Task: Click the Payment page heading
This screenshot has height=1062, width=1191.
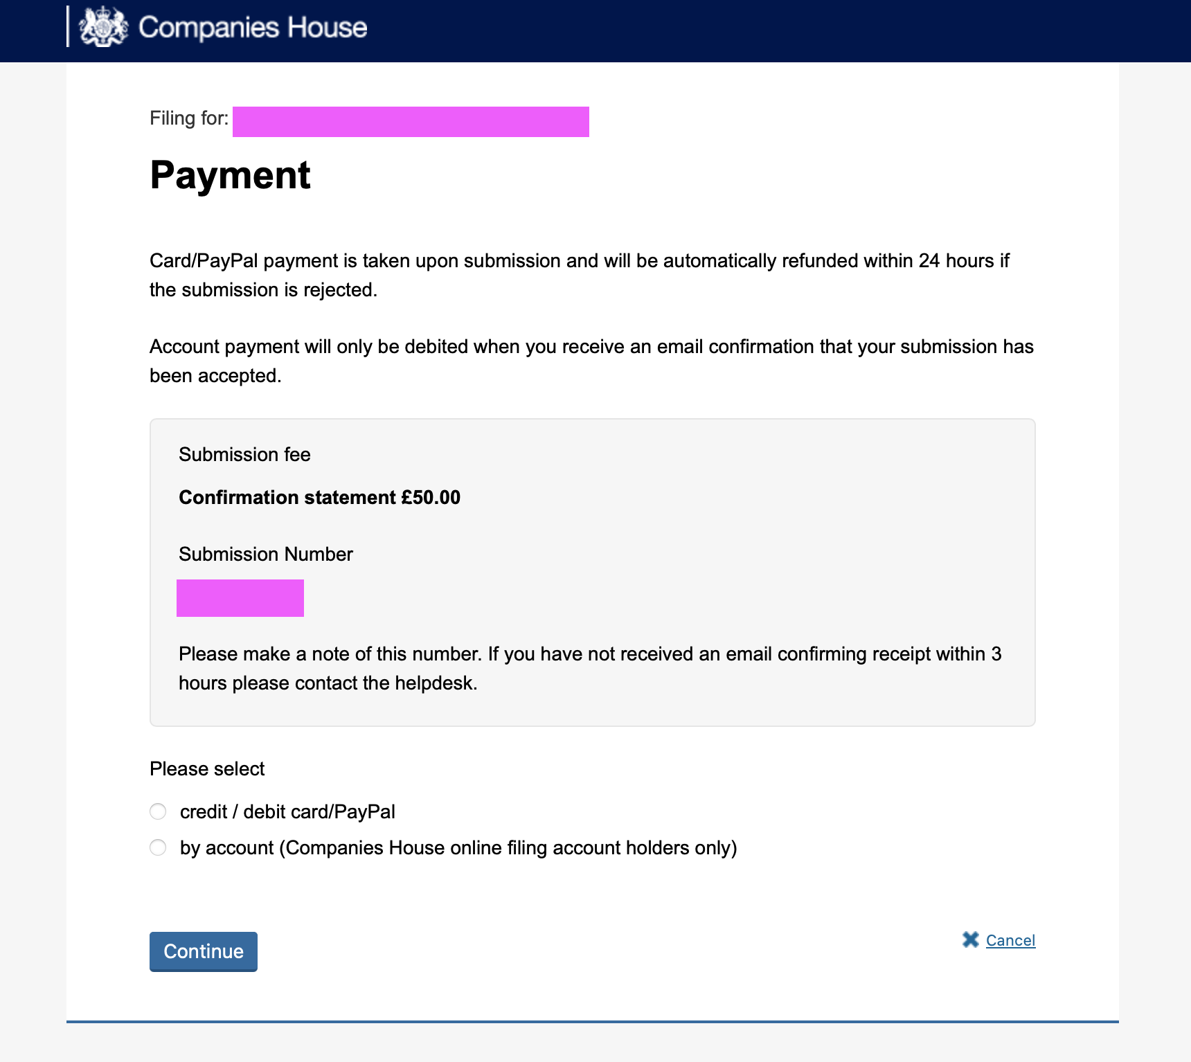Action: [230, 174]
